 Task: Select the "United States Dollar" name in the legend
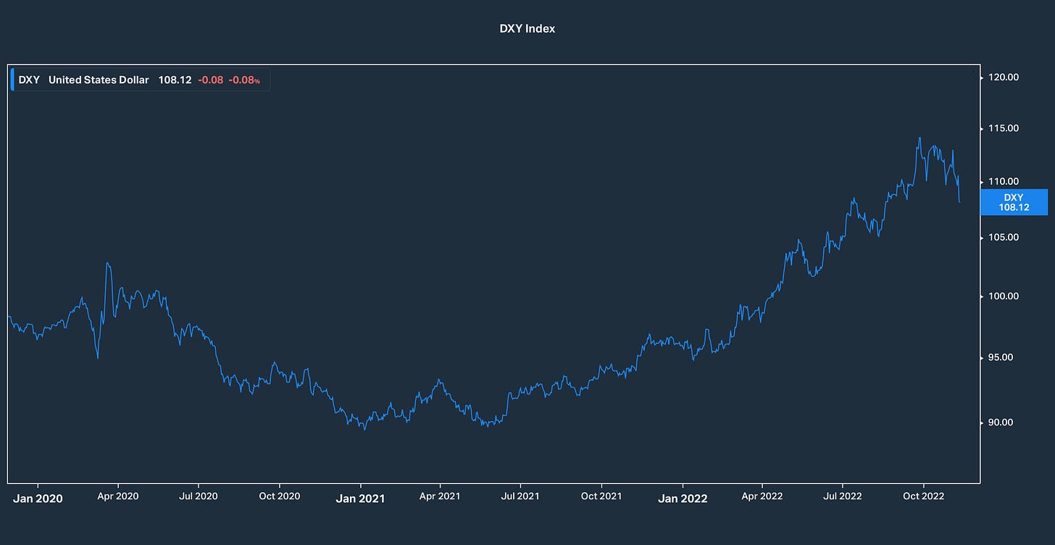98,80
